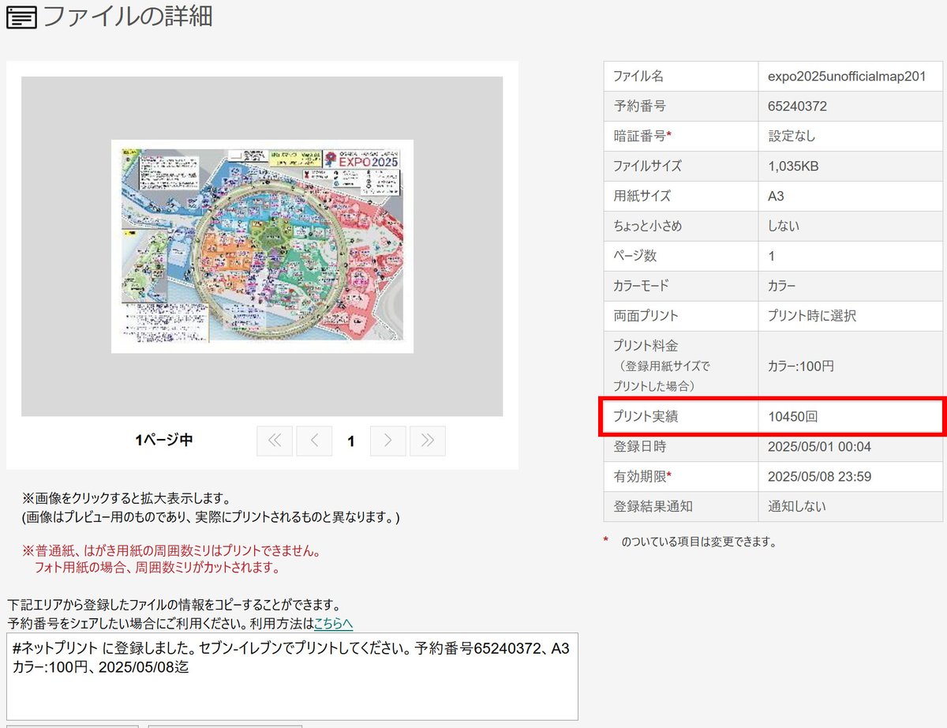This screenshot has height=728, width=947.
Task: Click the 登録日時 value 2025/05/01 00:04
Action: [819, 447]
